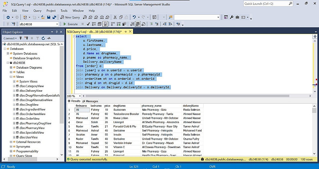Click the New Query toolbar button
The width and height of the screenshot is (319, 169).
coord(70,17)
